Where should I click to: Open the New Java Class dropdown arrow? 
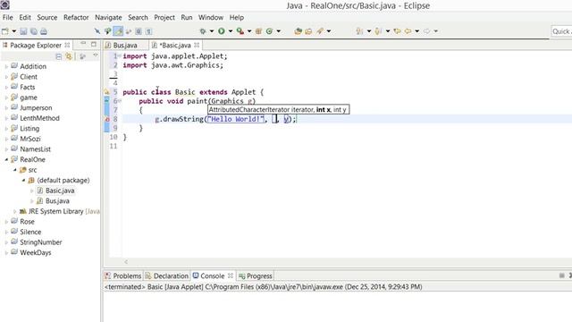[278, 31]
